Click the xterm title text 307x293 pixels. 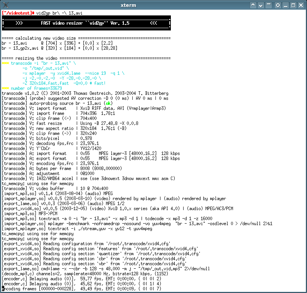[x=153, y=5]
